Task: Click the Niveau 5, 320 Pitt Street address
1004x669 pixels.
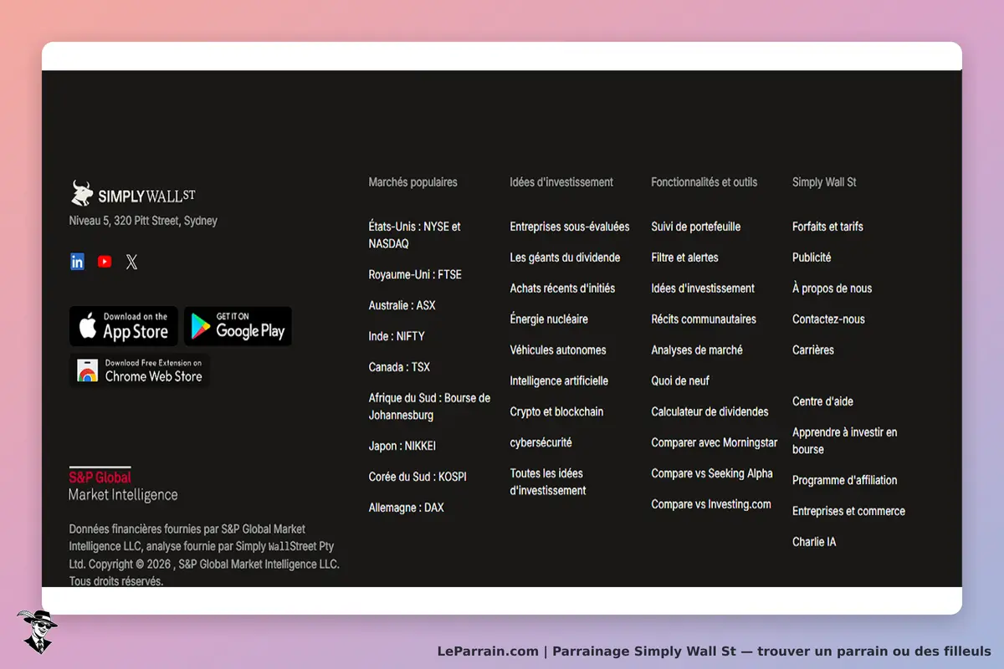Action: 143,222
